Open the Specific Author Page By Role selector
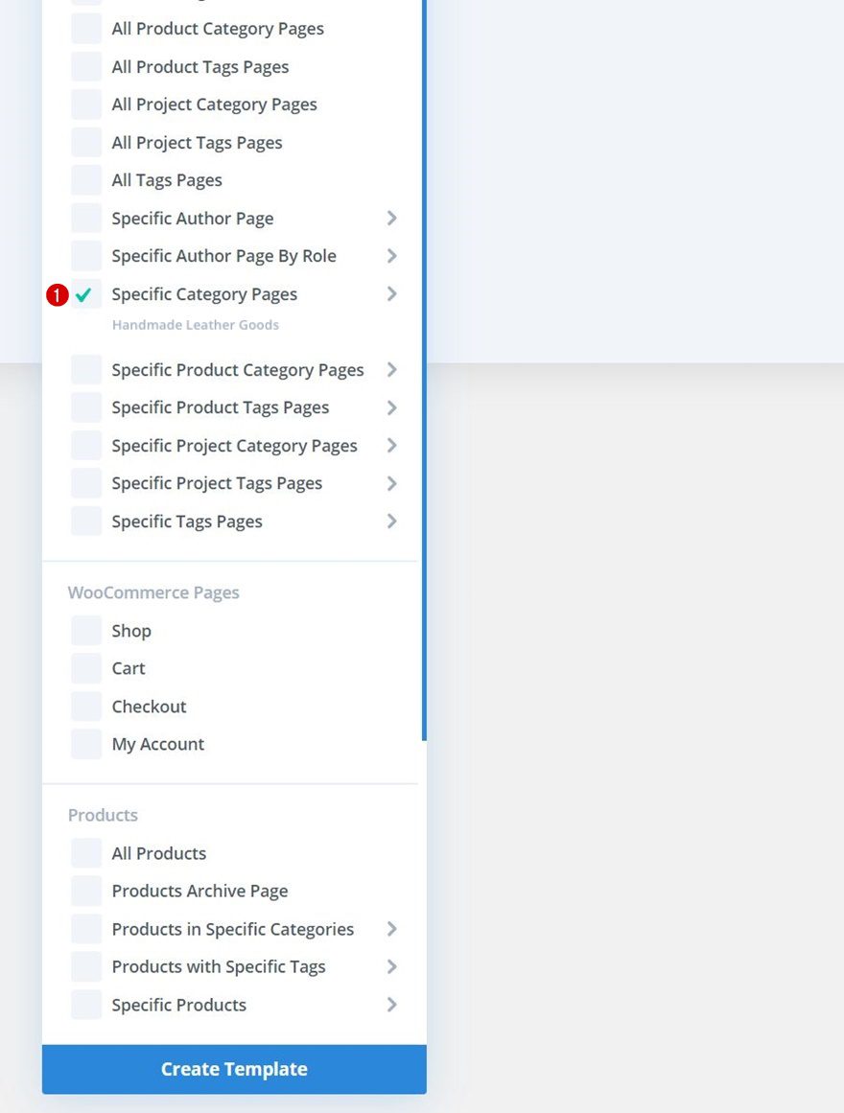Image resolution: width=844 pixels, height=1113 pixels. click(x=391, y=256)
